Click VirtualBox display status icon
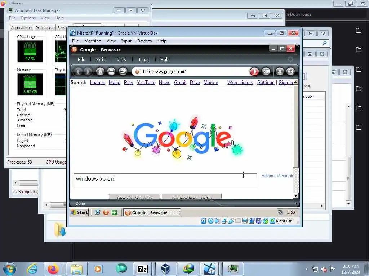 245,221
